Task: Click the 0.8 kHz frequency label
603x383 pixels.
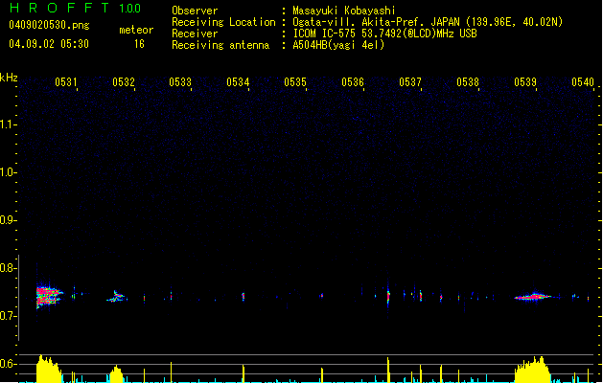Action: [x=9, y=268]
